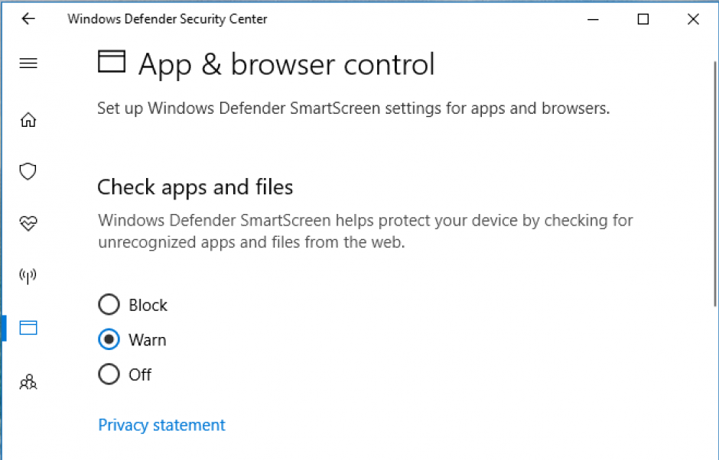Viewport: 719px width, 460px height.
Task: Click the Check apps and files heading
Action: point(195,187)
